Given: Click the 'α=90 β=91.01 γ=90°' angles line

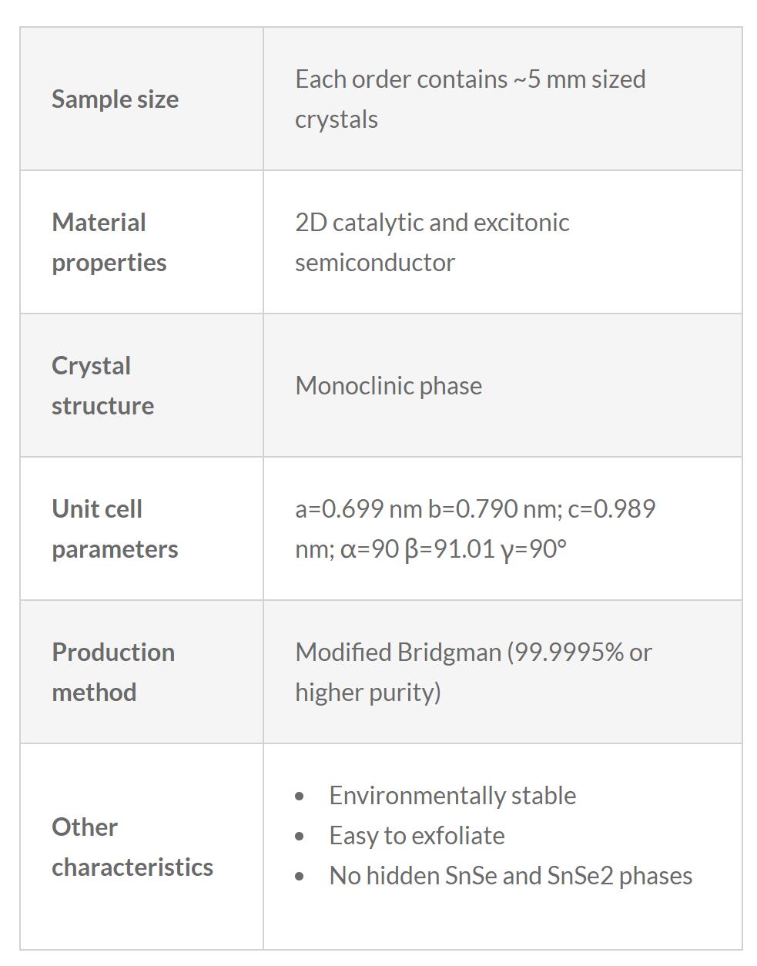Looking at the screenshot, I should pyautogui.click(x=431, y=549).
